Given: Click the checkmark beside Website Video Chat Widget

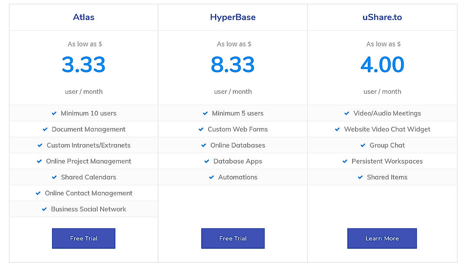Looking at the screenshot, I should pyautogui.click(x=337, y=129).
